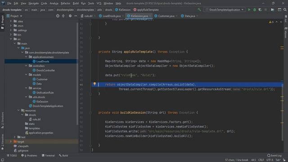Select DroolsController in project tree
Screen dimensions: 288x162
click(45, 70)
